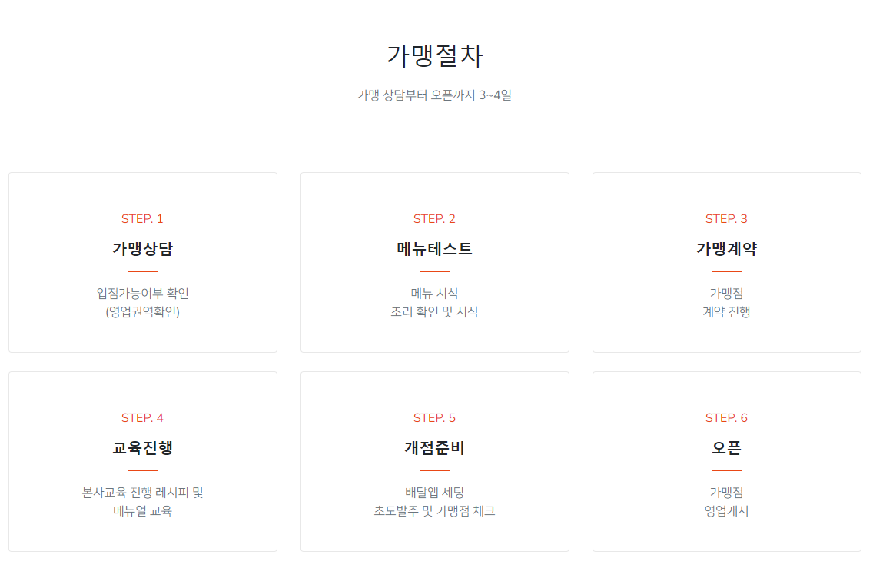Select the 개점준비 card title

tap(434, 448)
